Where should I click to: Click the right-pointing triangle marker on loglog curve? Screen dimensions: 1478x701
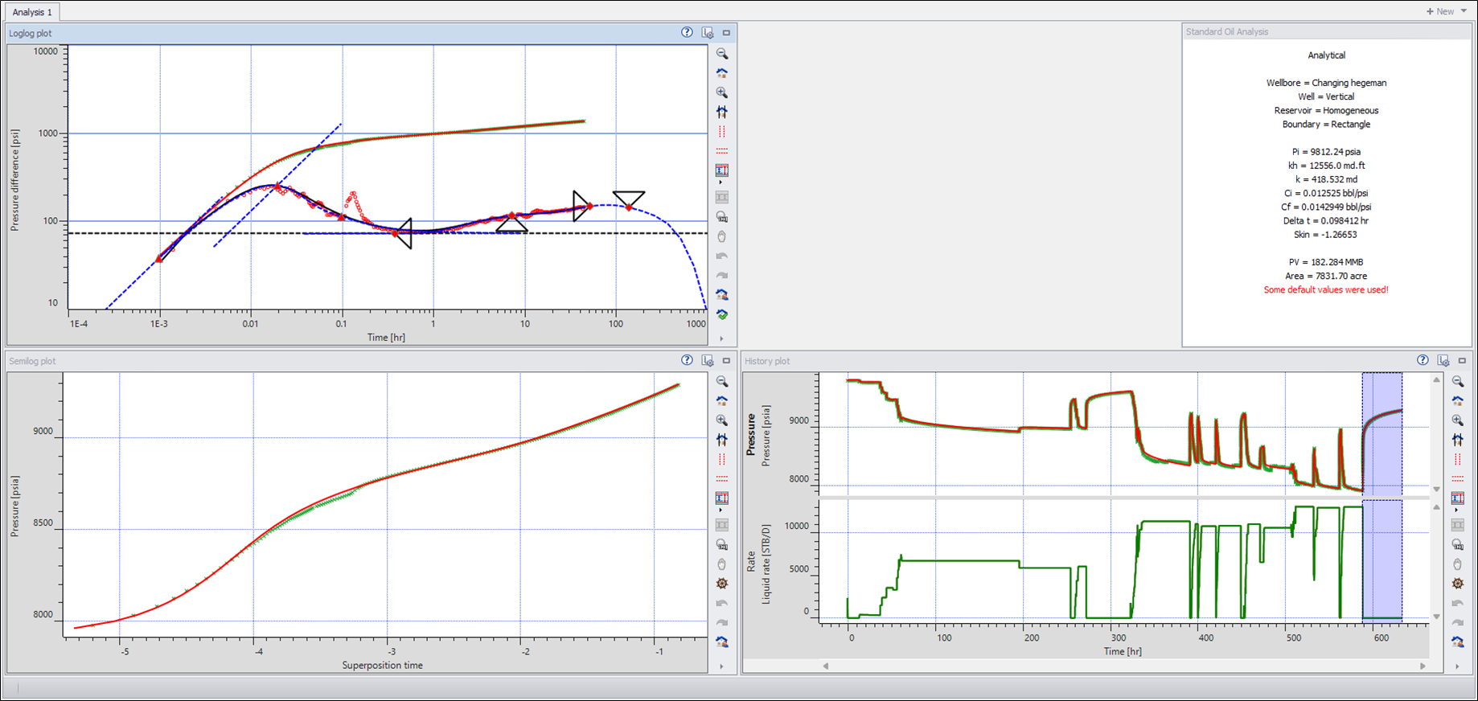(581, 206)
